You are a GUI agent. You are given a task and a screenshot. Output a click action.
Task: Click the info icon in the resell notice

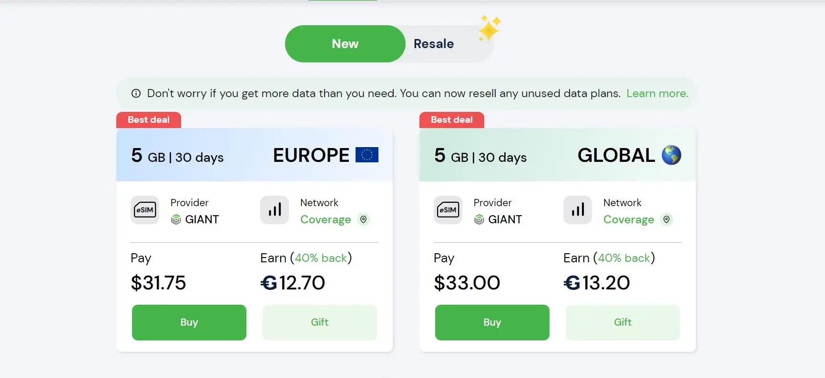136,93
